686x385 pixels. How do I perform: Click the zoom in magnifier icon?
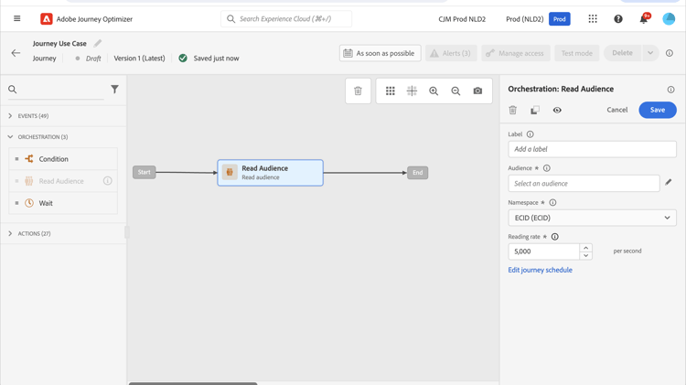(x=434, y=91)
